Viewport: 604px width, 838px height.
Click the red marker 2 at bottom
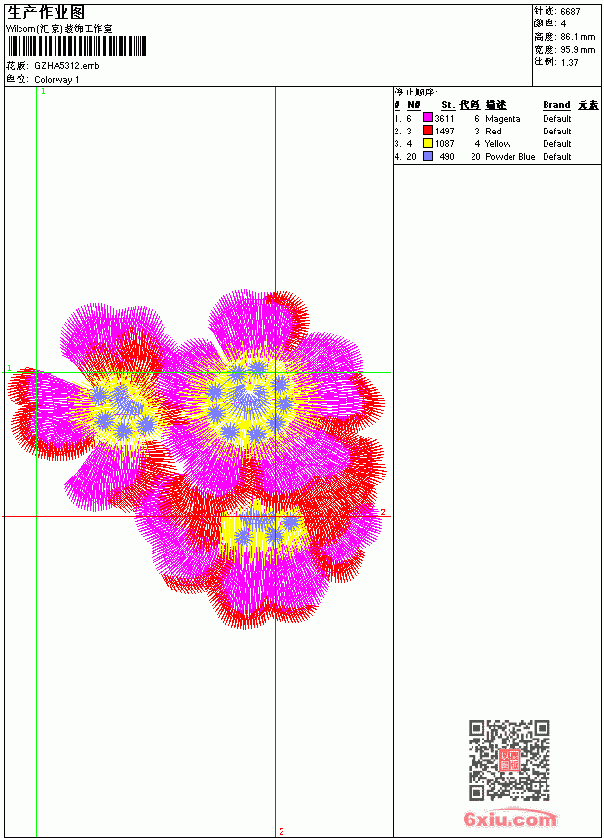click(282, 831)
